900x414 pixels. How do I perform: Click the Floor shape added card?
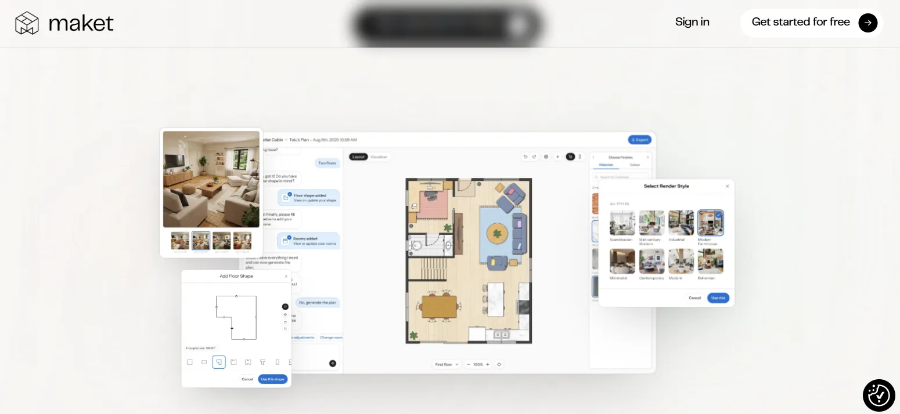[309, 198]
